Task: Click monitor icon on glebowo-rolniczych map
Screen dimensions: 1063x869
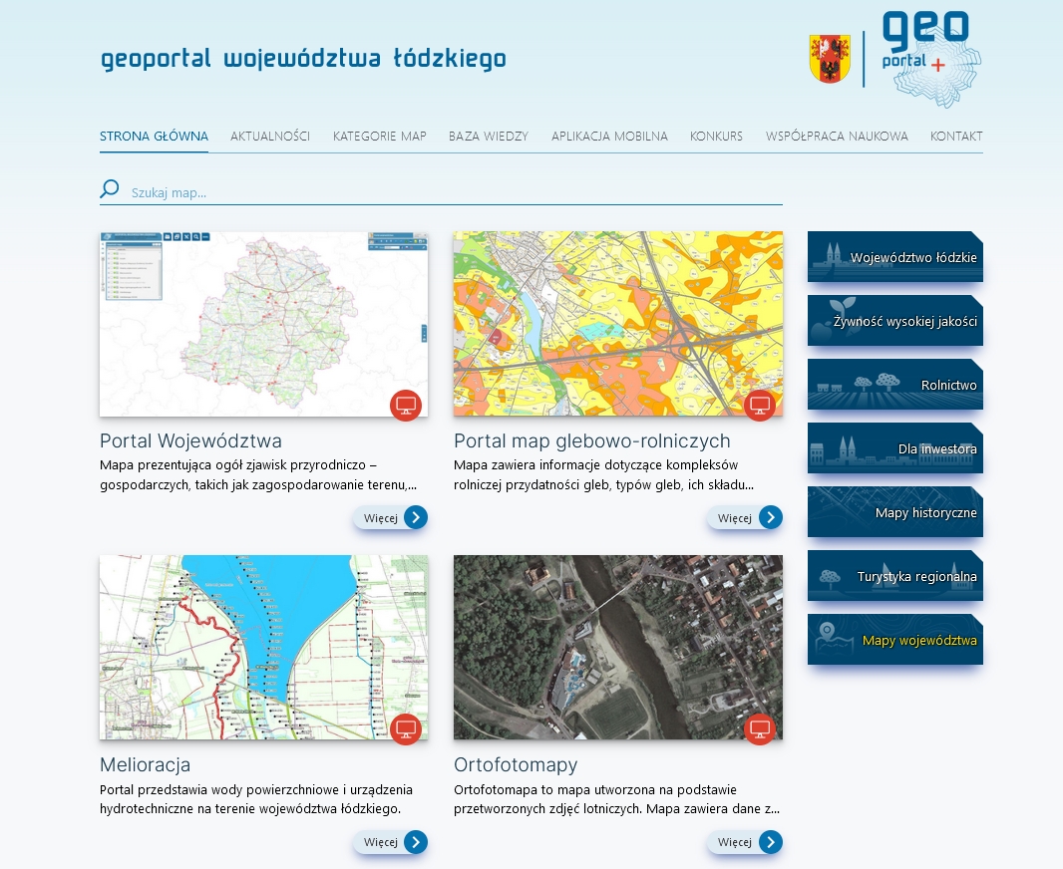Action: (760, 406)
